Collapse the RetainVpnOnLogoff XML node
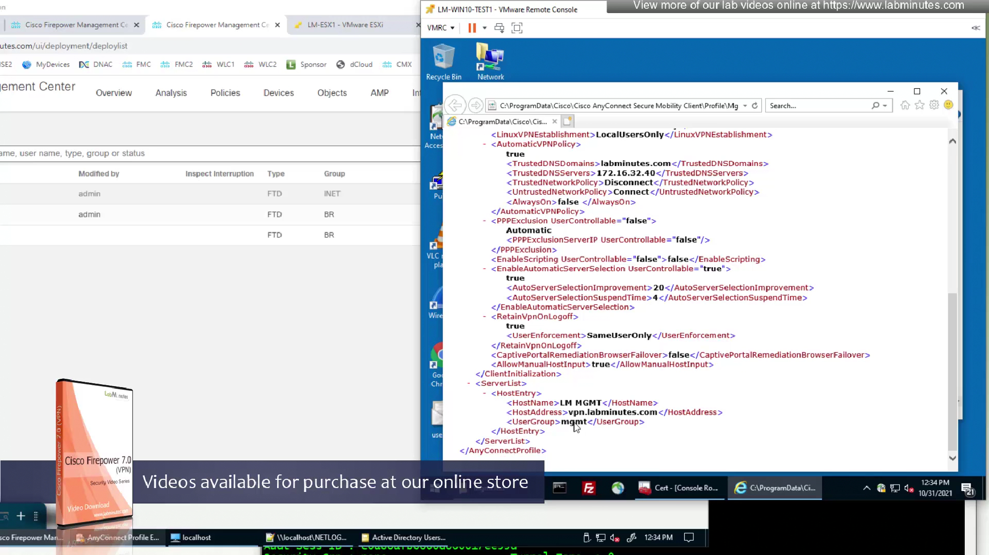This screenshot has height=555, width=989. 484,316
